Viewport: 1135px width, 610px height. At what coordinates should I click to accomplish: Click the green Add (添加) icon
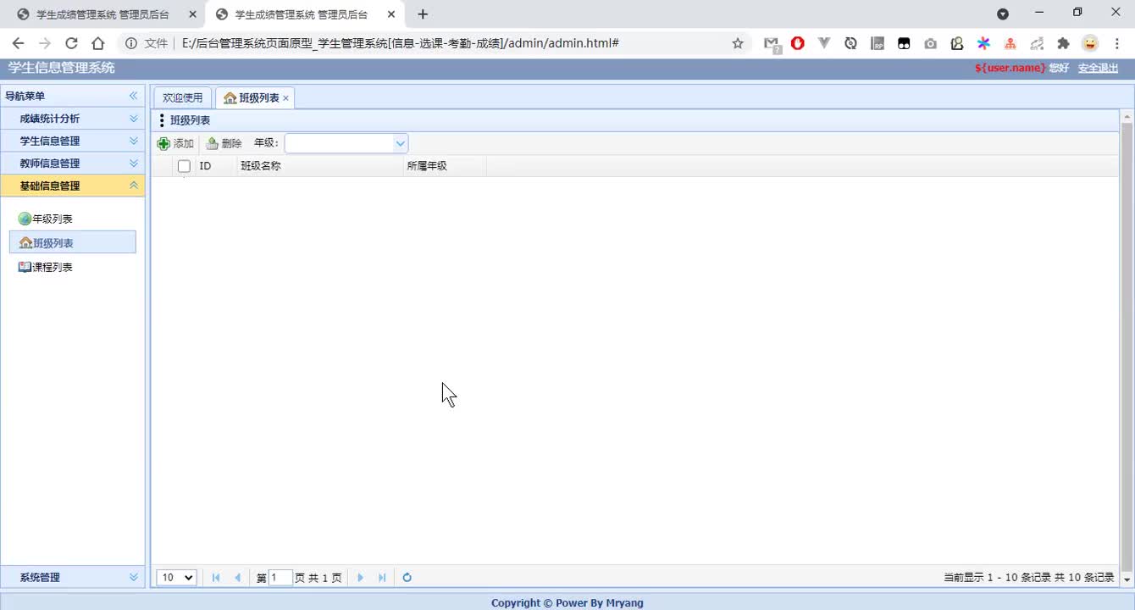point(163,143)
